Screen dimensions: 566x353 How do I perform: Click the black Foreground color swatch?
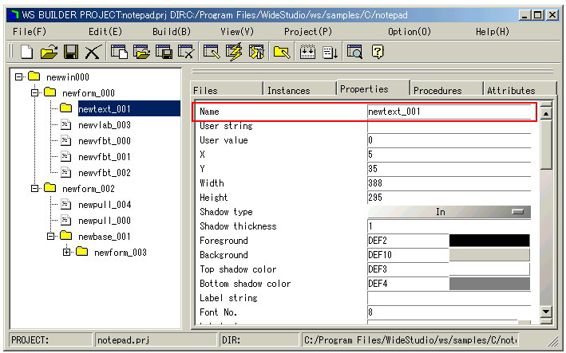pyautogui.click(x=489, y=241)
